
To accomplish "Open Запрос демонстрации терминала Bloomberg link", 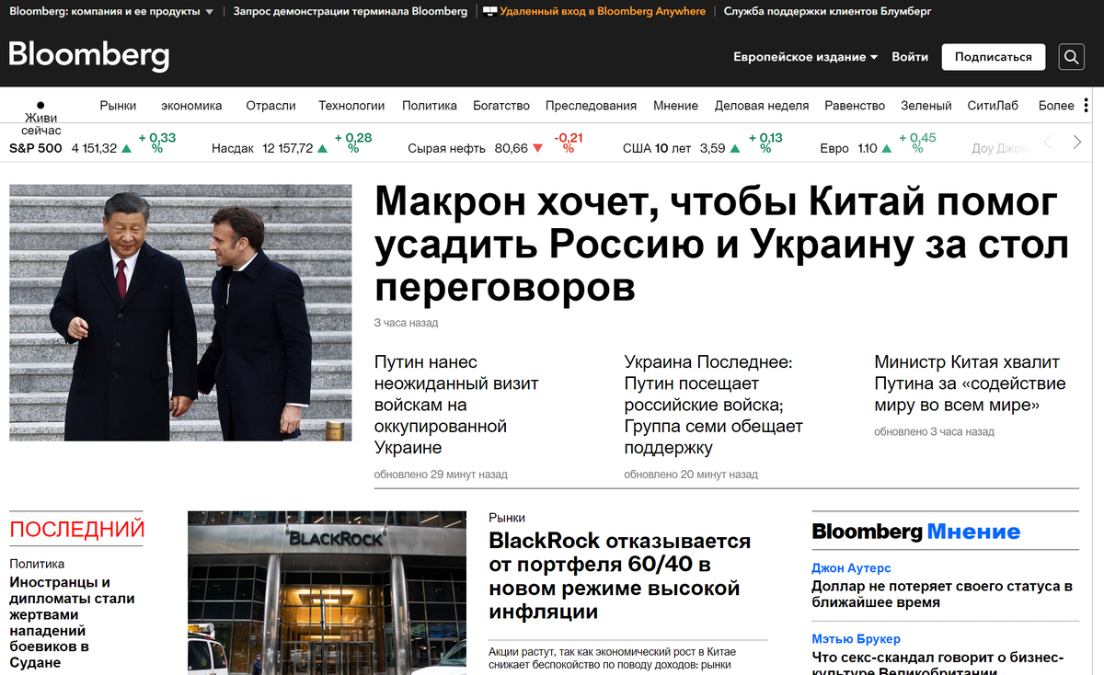I will coord(350,11).
